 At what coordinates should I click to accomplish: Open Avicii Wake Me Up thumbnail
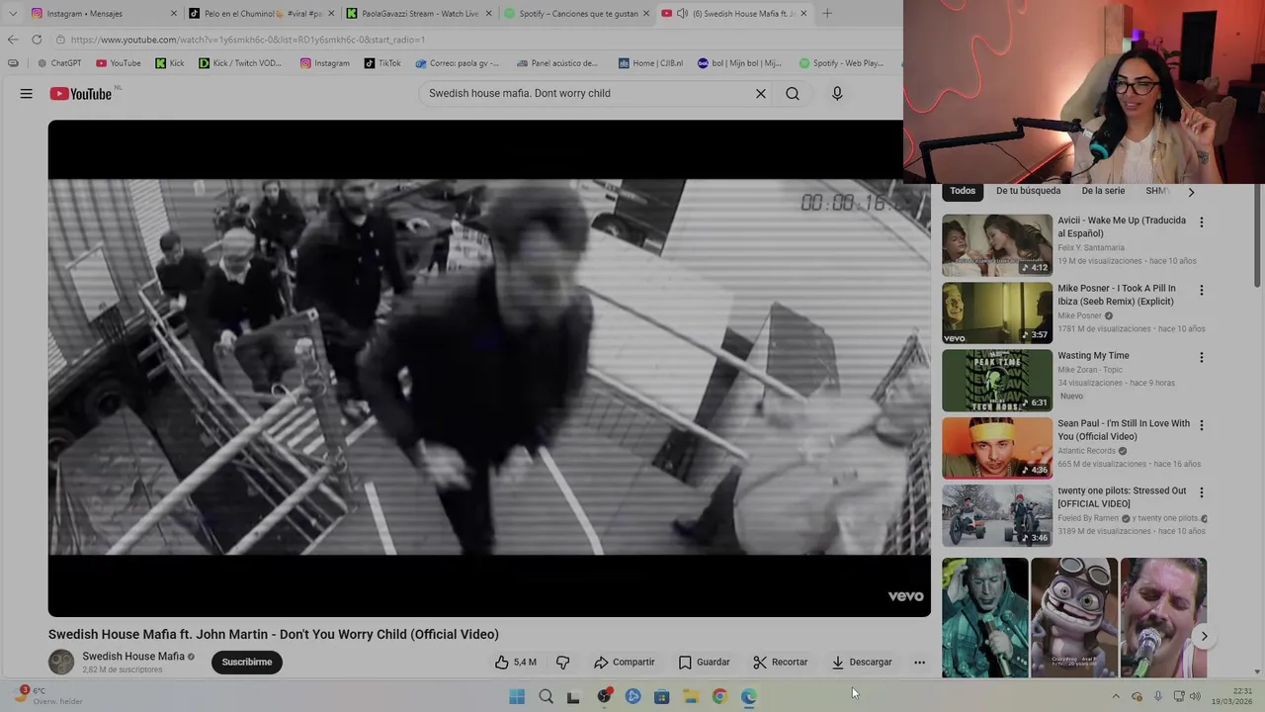point(997,245)
